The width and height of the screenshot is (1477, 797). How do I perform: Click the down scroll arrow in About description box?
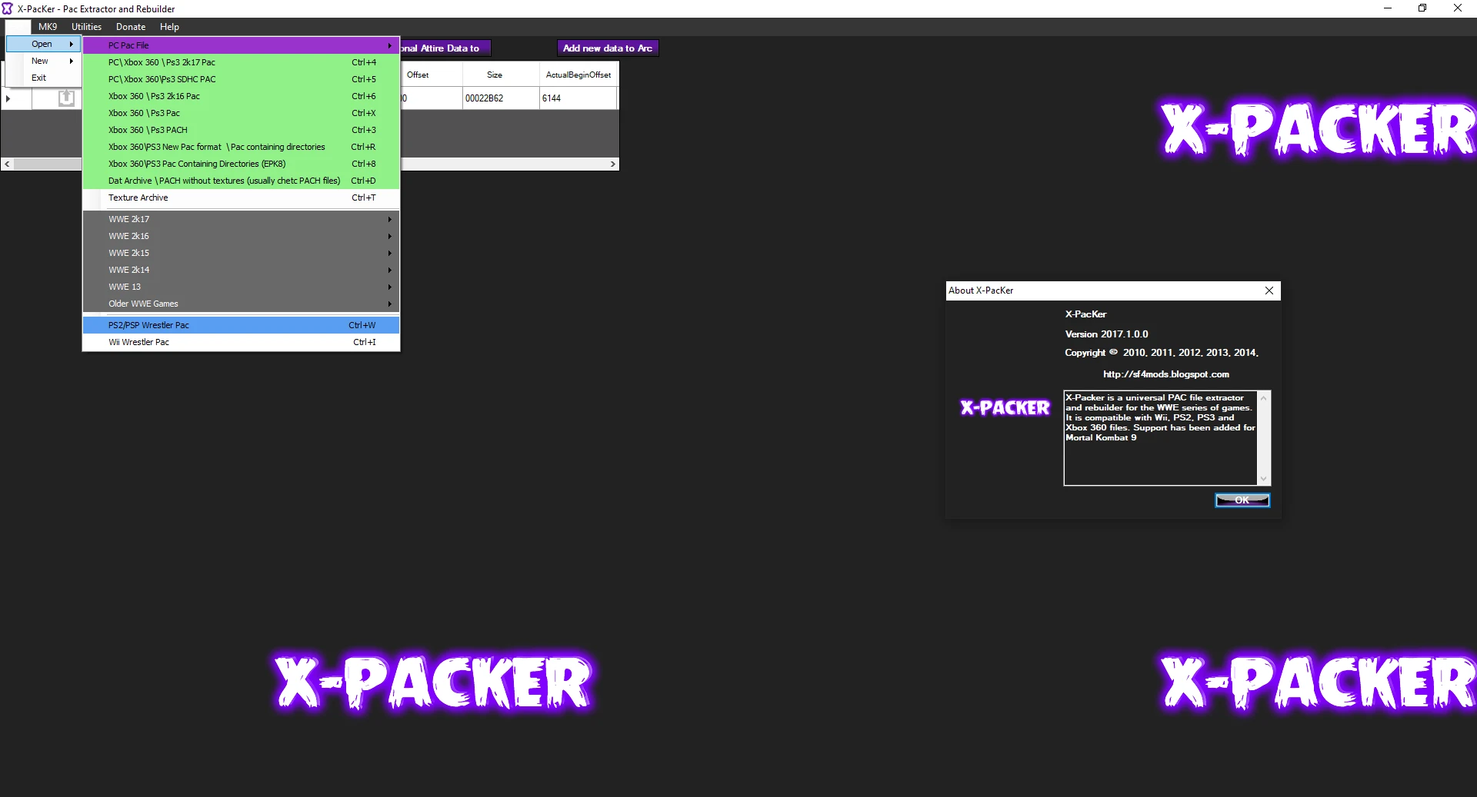click(x=1263, y=478)
